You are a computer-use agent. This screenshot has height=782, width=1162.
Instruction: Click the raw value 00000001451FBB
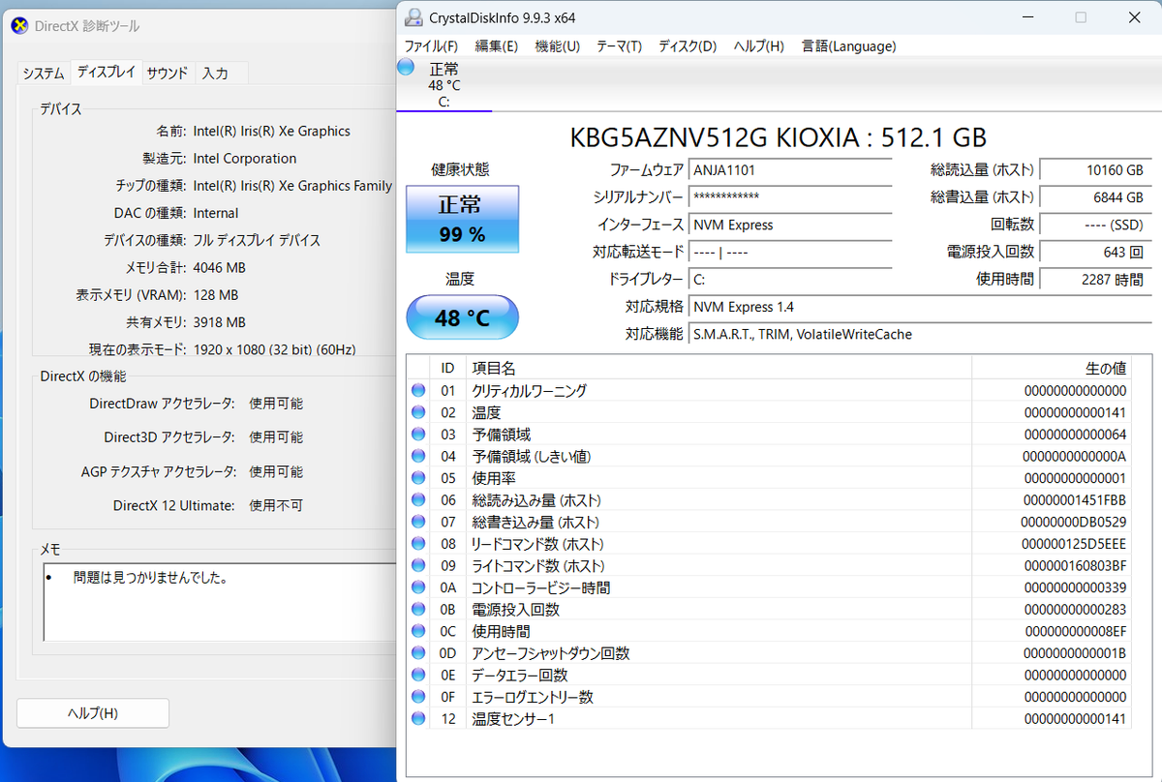coord(1075,500)
